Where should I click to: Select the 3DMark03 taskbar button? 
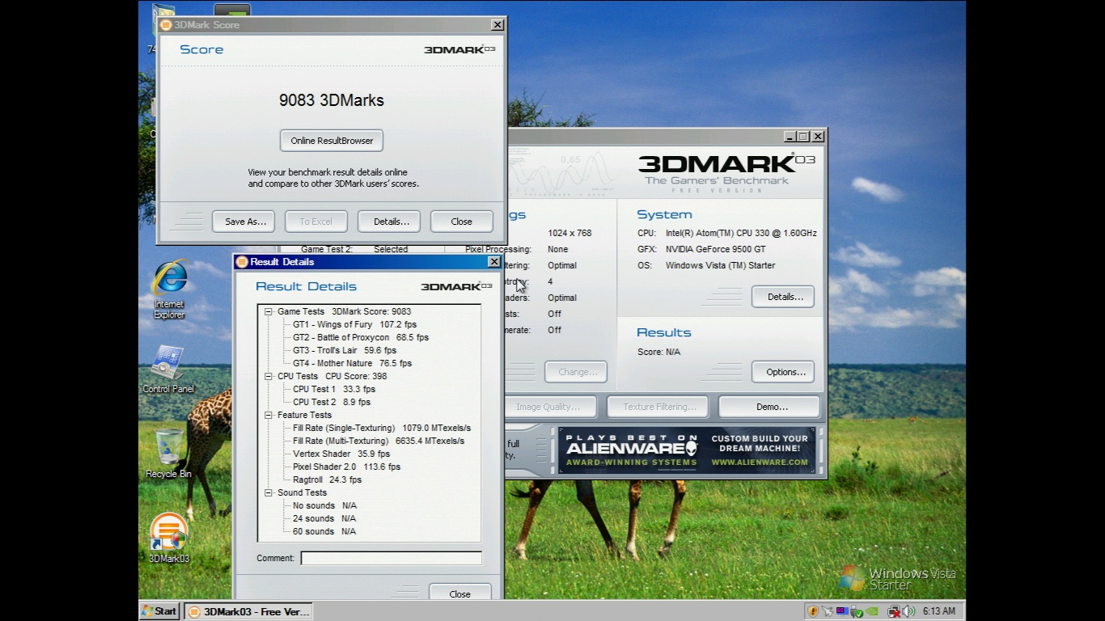point(248,611)
